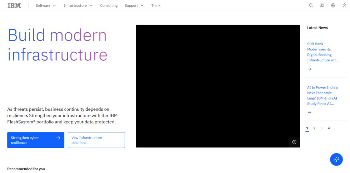
Task: Click View Infrastructure solutions button
Action: [x=96, y=140]
